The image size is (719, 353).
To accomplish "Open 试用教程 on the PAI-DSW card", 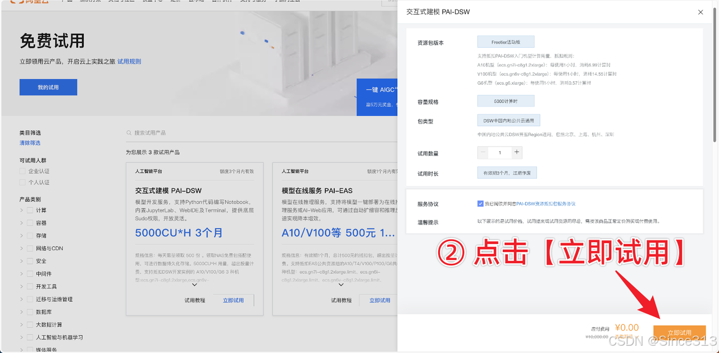I will [x=195, y=300].
